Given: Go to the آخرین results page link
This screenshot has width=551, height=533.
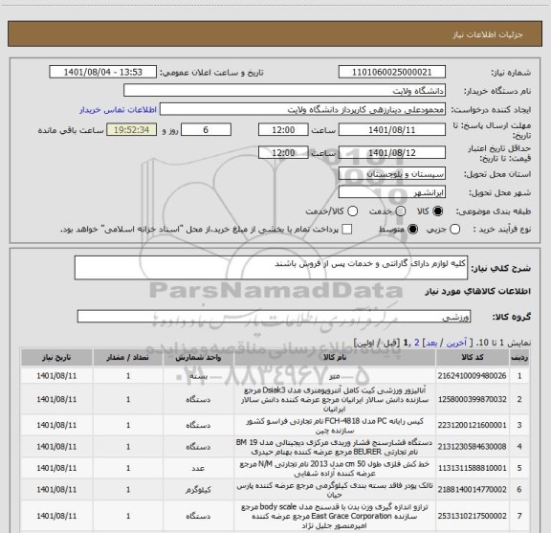Looking at the screenshot, I should (456, 343).
